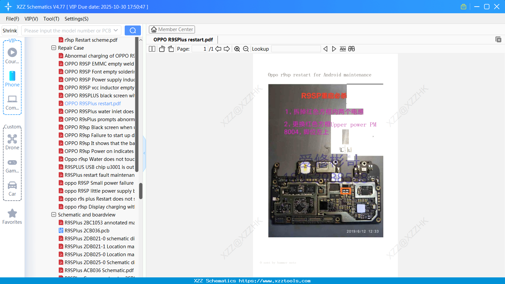This screenshot has width=505, height=284.
Task: Click the binoculars search icon
Action: pos(351,49)
